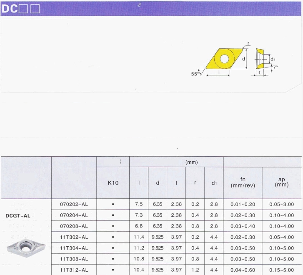Click the fn value 0.01~0.20

click(243, 204)
